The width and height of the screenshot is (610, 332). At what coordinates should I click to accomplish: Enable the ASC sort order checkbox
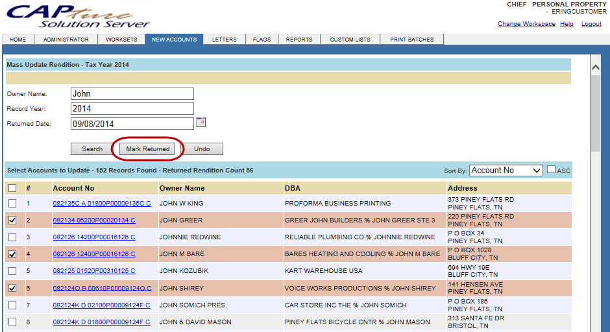click(x=551, y=170)
